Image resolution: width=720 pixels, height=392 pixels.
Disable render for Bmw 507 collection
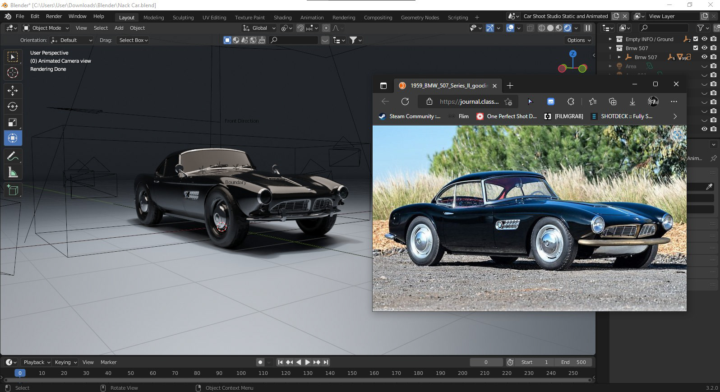[713, 48]
